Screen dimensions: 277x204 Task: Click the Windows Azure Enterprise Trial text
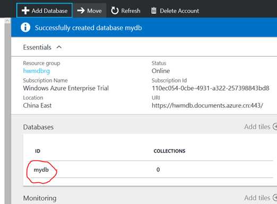coord(66,88)
